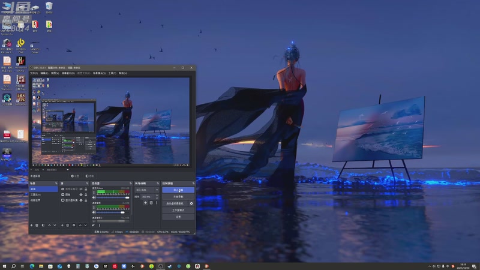Image resolution: width=480 pixels, height=270 pixels.
Task: Open the PDF file on the desktop
Action: click(x=7, y=136)
